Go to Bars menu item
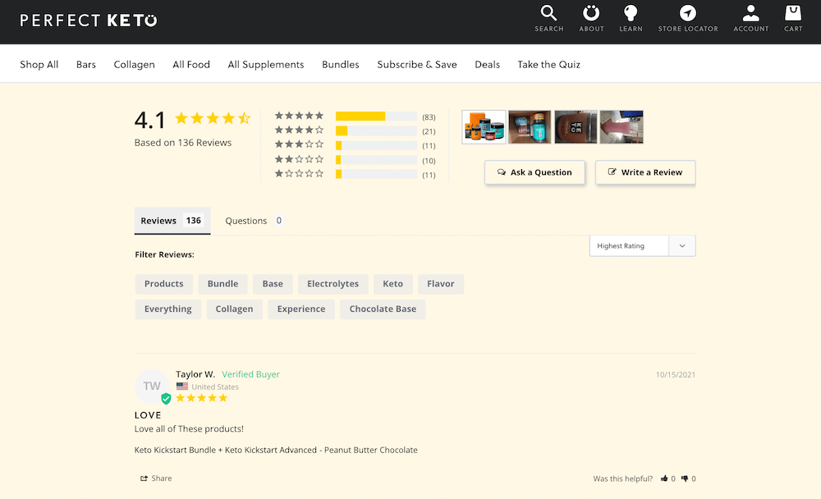821x499 pixels. (x=86, y=64)
